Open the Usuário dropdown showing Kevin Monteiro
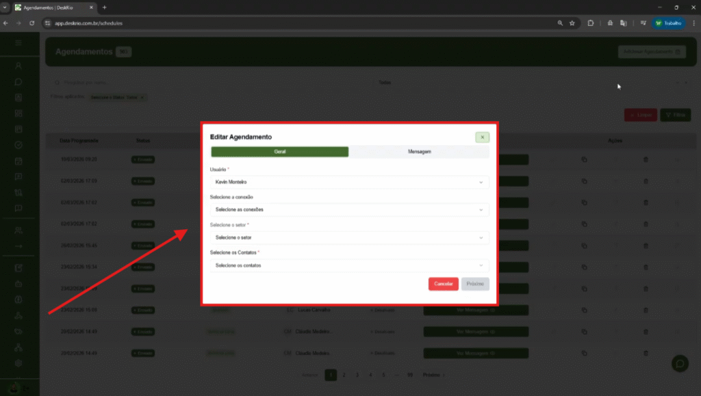This screenshot has width=701, height=396. point(349,183)
